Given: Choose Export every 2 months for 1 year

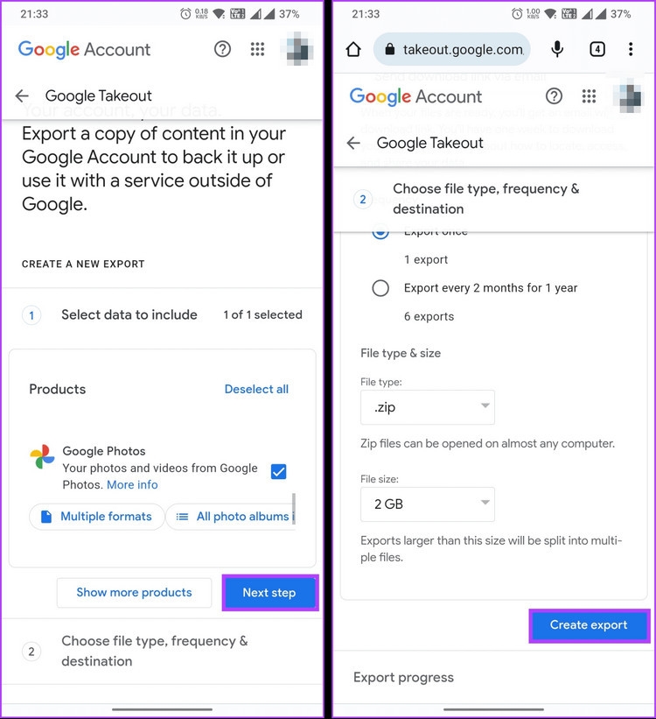Looking at the screenshot, I should 380,287.
